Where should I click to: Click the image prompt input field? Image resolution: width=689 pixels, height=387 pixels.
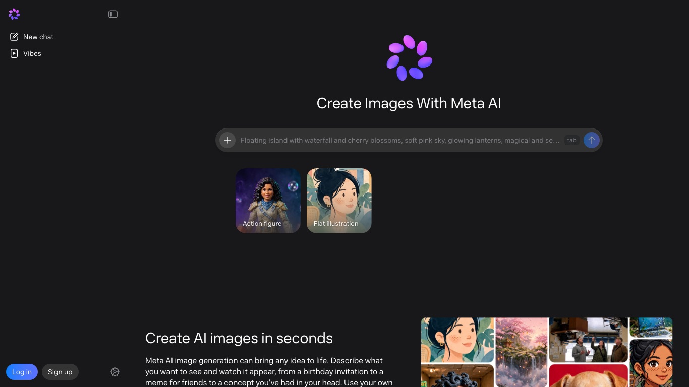[x=400, y=140]
